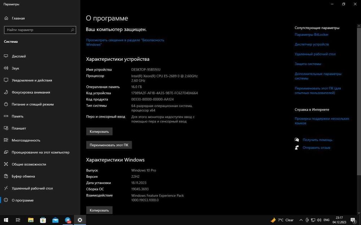Click the Общие возможности icon
Screen dimensions: 361x225
point(6,164)
